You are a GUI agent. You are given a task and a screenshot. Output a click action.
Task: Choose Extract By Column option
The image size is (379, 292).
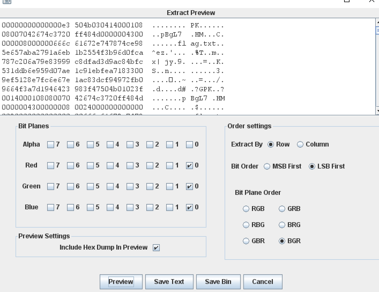[x=300, y=144]
